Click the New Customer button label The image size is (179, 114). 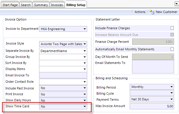[167, 12]
